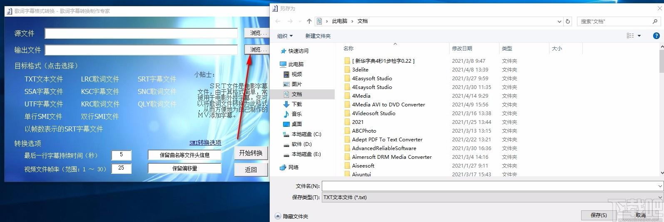664x222 pixels.
Task: Choose 双行SMI文件 target format
Action: (x=100, y=116)
